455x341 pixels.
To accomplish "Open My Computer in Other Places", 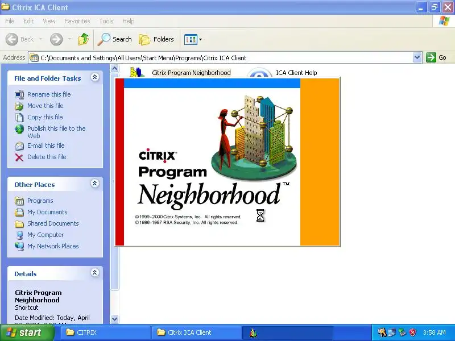I will pyautogui.click(x=45, y=235).
